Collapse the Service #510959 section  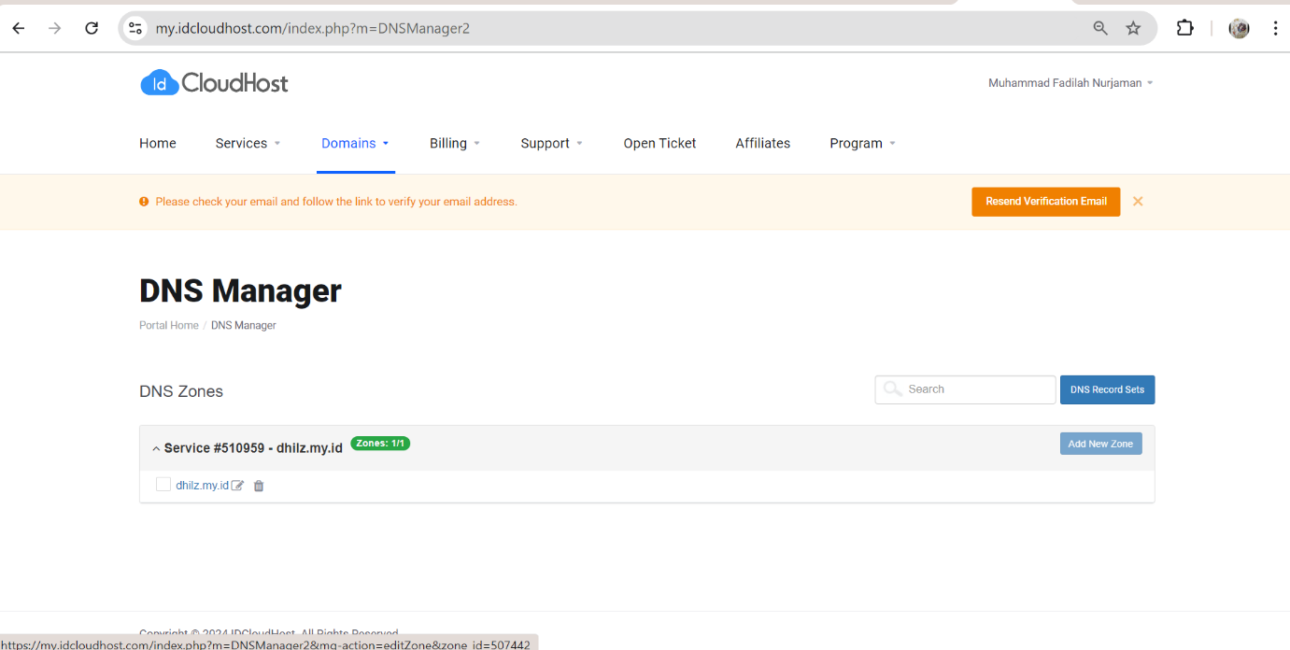(156, 449)
